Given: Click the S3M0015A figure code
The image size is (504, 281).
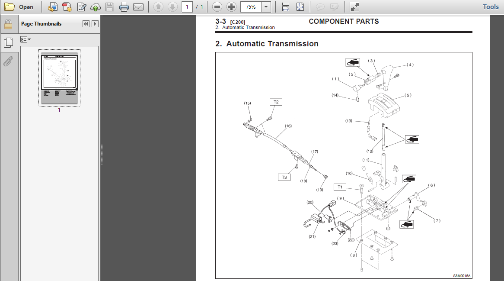Looking at the screenshot, I should point(462,276).
